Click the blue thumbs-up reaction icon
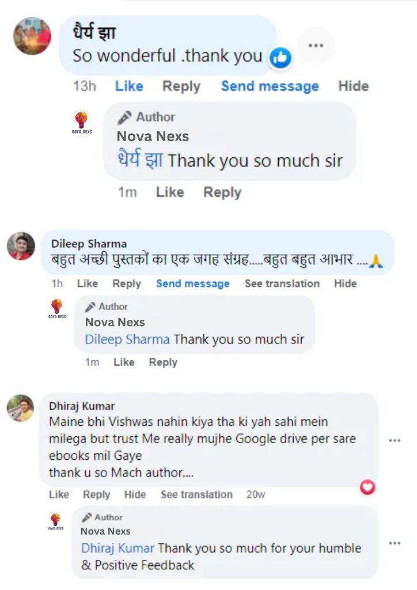Image resolution: width=417 pixels, height=590 pixels. click(280, 58)
